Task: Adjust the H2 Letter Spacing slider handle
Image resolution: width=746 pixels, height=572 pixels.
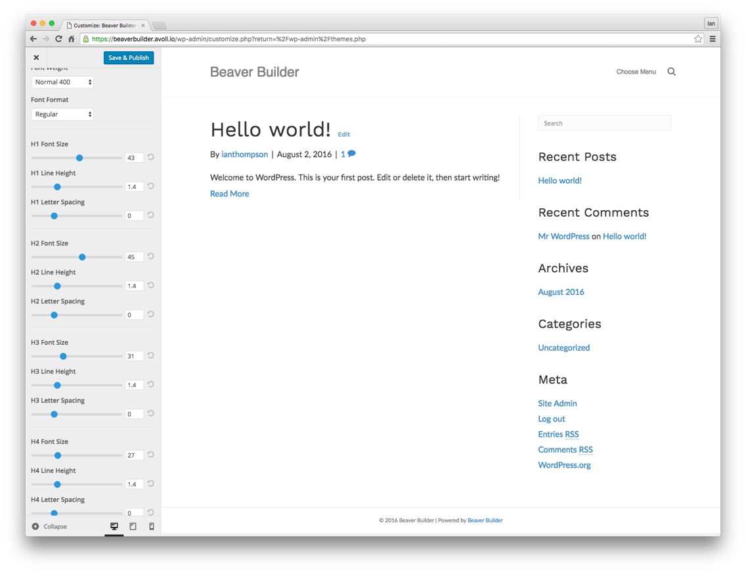Action: 55,315
